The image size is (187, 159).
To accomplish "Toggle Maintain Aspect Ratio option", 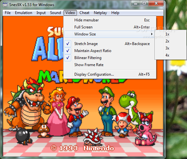I will [110, 51].
